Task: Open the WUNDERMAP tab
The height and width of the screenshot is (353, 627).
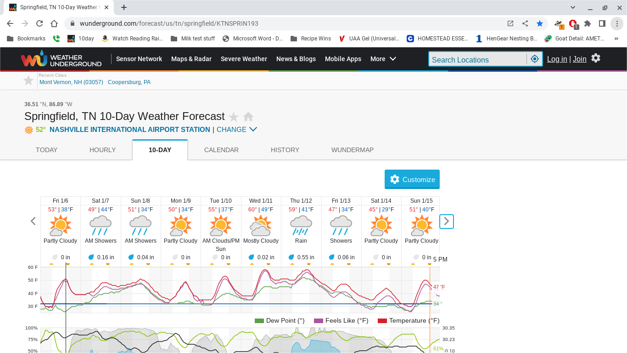Action: [353, 150]
